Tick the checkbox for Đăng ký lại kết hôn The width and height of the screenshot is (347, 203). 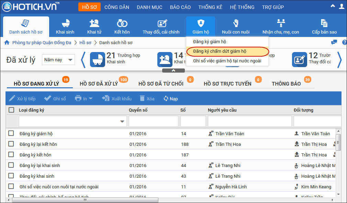click(11, 144)
